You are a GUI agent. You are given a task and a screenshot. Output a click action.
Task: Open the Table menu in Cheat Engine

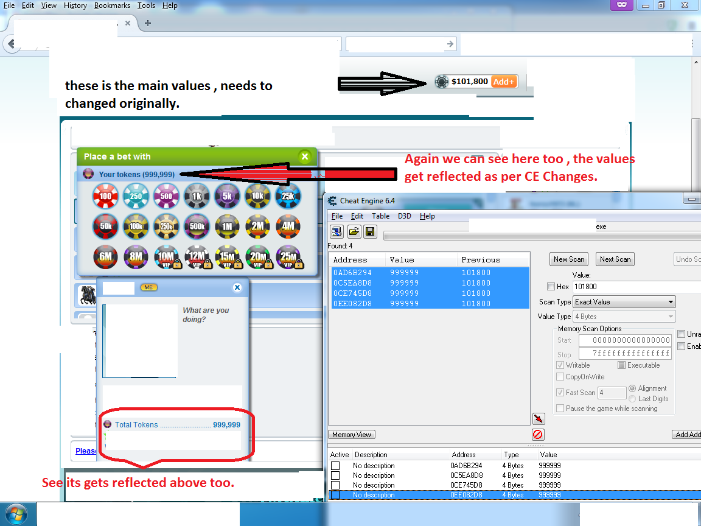tap(380, 216)
